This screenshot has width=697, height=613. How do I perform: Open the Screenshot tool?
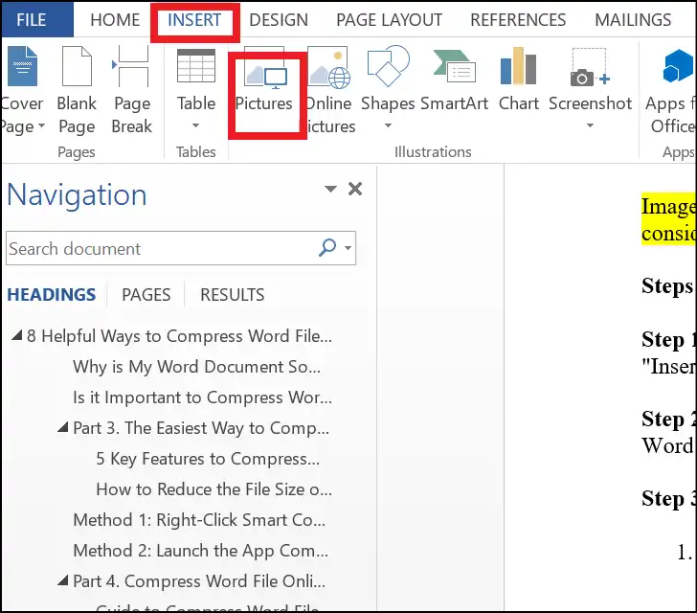click(x=590, y=88)
